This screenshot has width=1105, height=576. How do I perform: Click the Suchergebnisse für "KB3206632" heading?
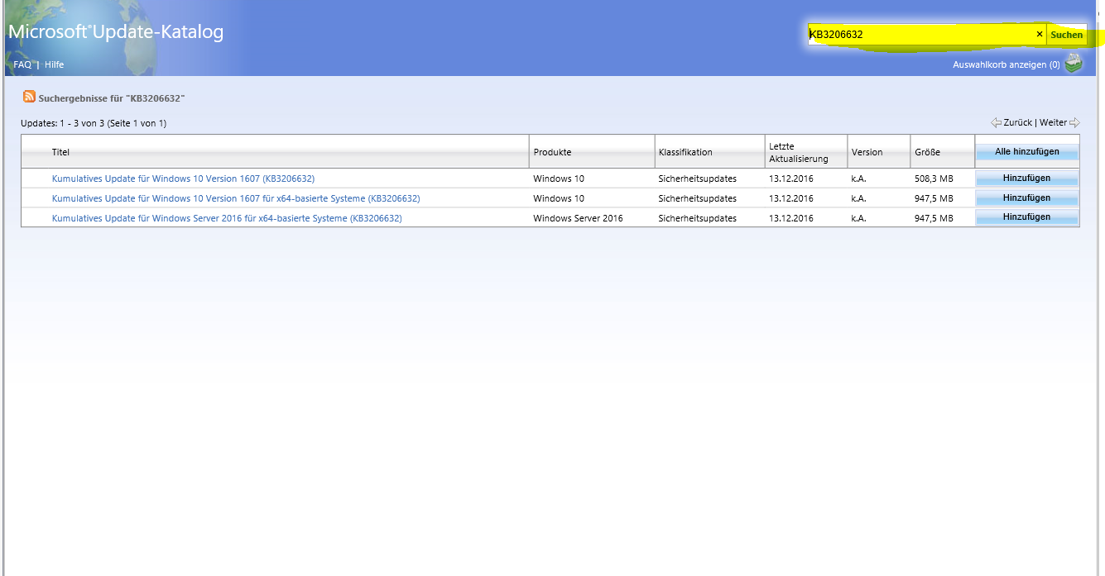(x=111, y=98)
